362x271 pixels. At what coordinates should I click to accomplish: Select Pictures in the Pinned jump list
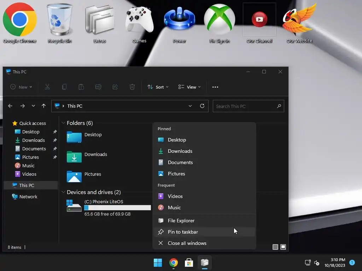click(204, 174)
